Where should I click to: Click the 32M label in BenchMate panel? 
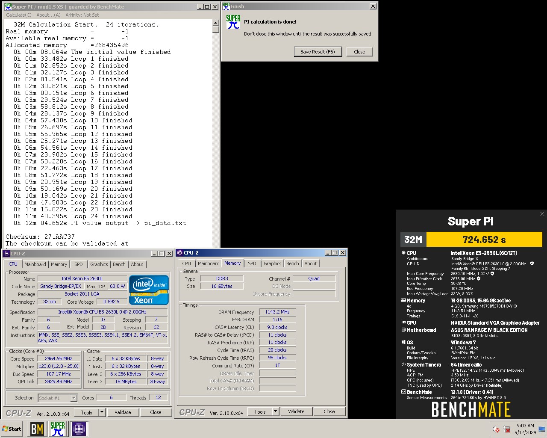pyautogui.click(x=413, y=239)
